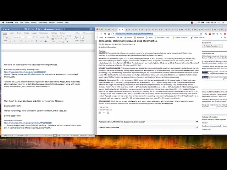Open the Change Case Aa dropdown
Screen dimensions: 227x170
[x=42, y=37]
